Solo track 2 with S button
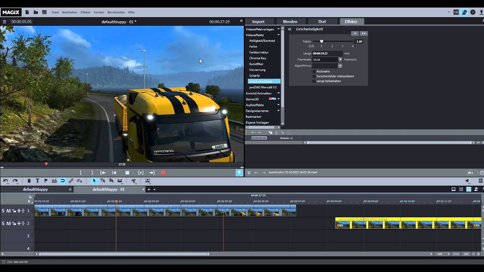Image resolution: width=484 pixels, height=272 pixels. 3,223
